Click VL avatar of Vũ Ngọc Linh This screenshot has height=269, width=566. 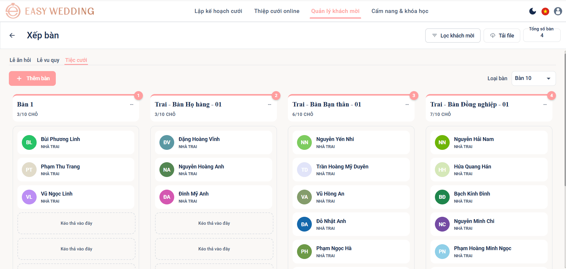[x=29, y=197]
